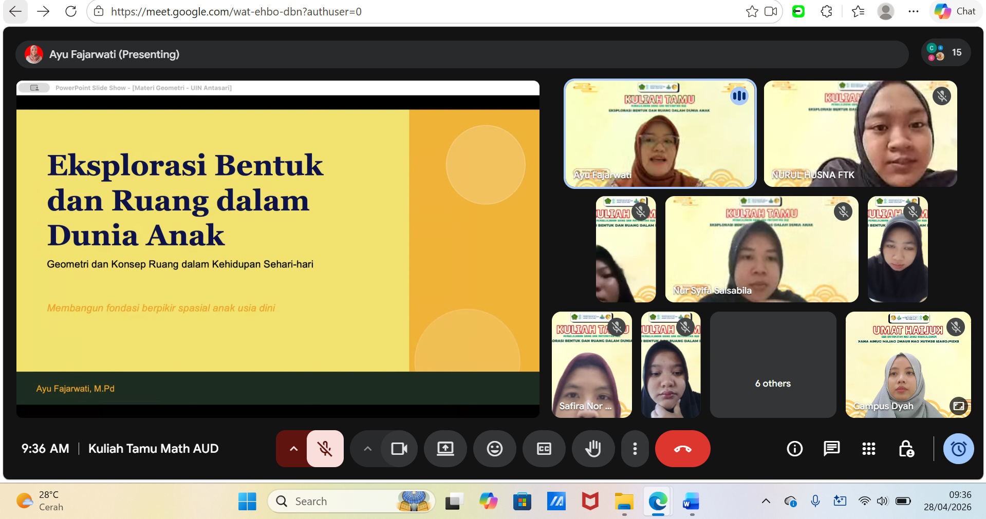The height and width of the screenshot is (519, 986).
Task: Click Ayu Fajarwati's presenter avatar
Action: coord(34,54)
